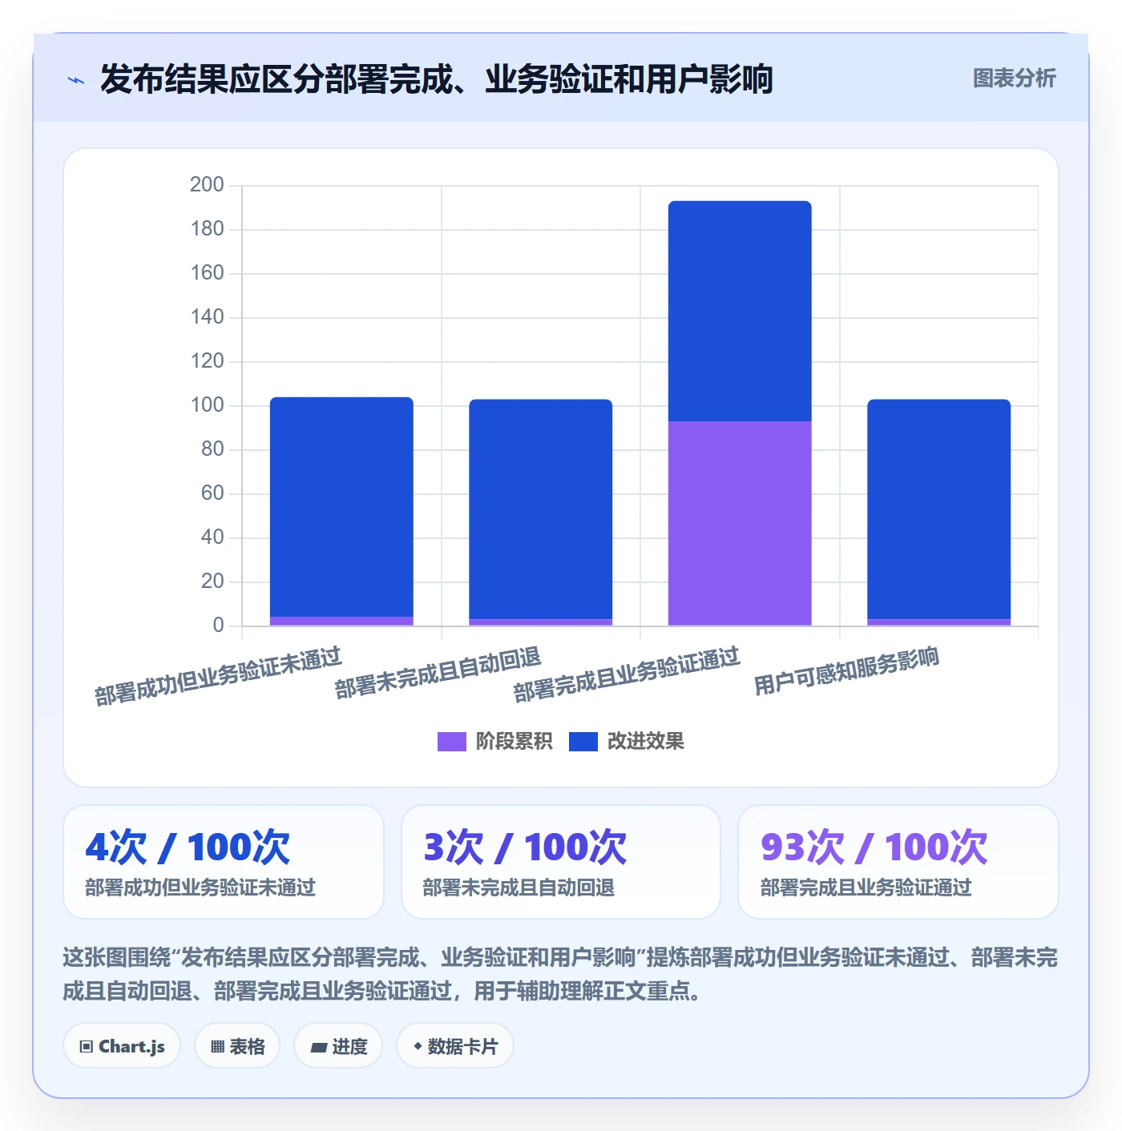Click the x-axis label 部署未完成且自动回退
Screen dimensions: 1122x1131
coord(438,673)
